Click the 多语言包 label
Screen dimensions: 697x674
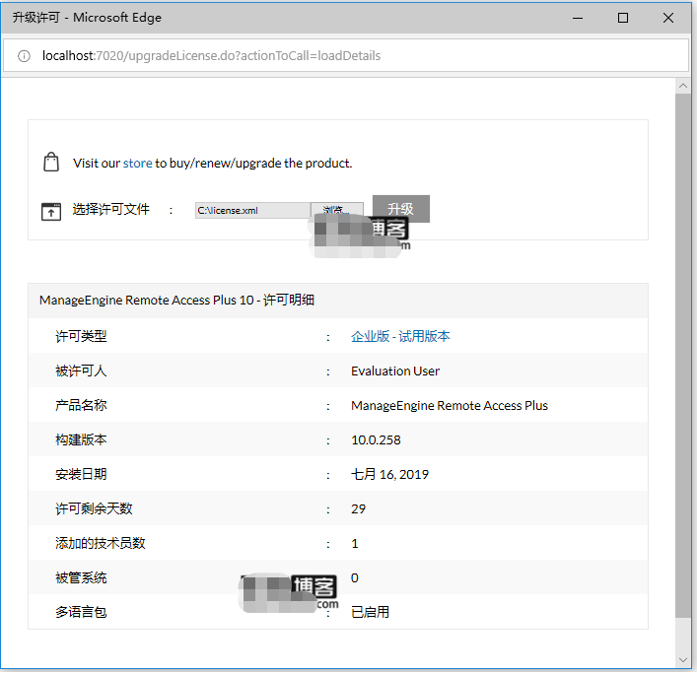pyautogui.click(x=81, y=612)
